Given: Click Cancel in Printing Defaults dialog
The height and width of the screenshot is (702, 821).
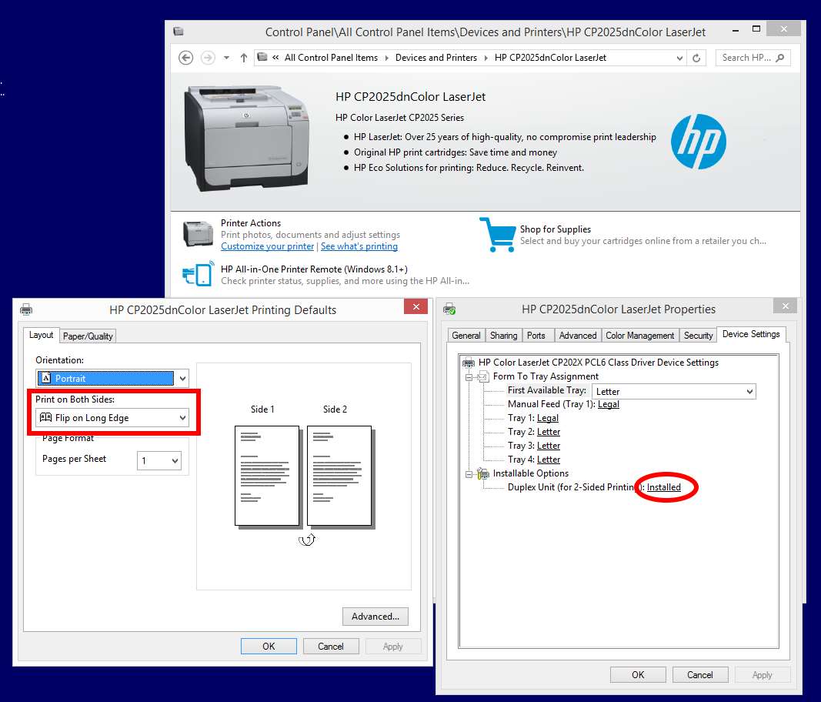Looking at the screenshot, I should coord(331,647).
